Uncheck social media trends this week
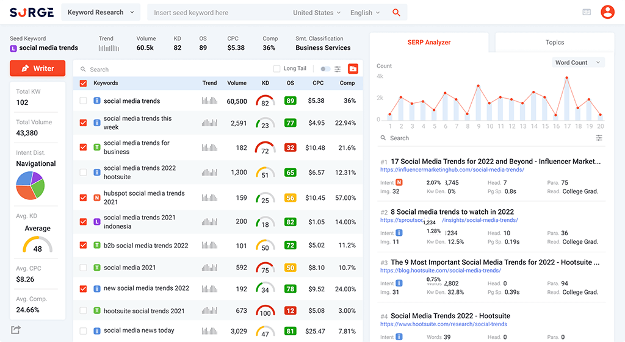The image size is (625, 342). click(x=83, y=123)
